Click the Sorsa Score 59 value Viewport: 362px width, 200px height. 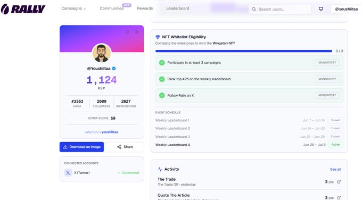click(x=113, y=118)
